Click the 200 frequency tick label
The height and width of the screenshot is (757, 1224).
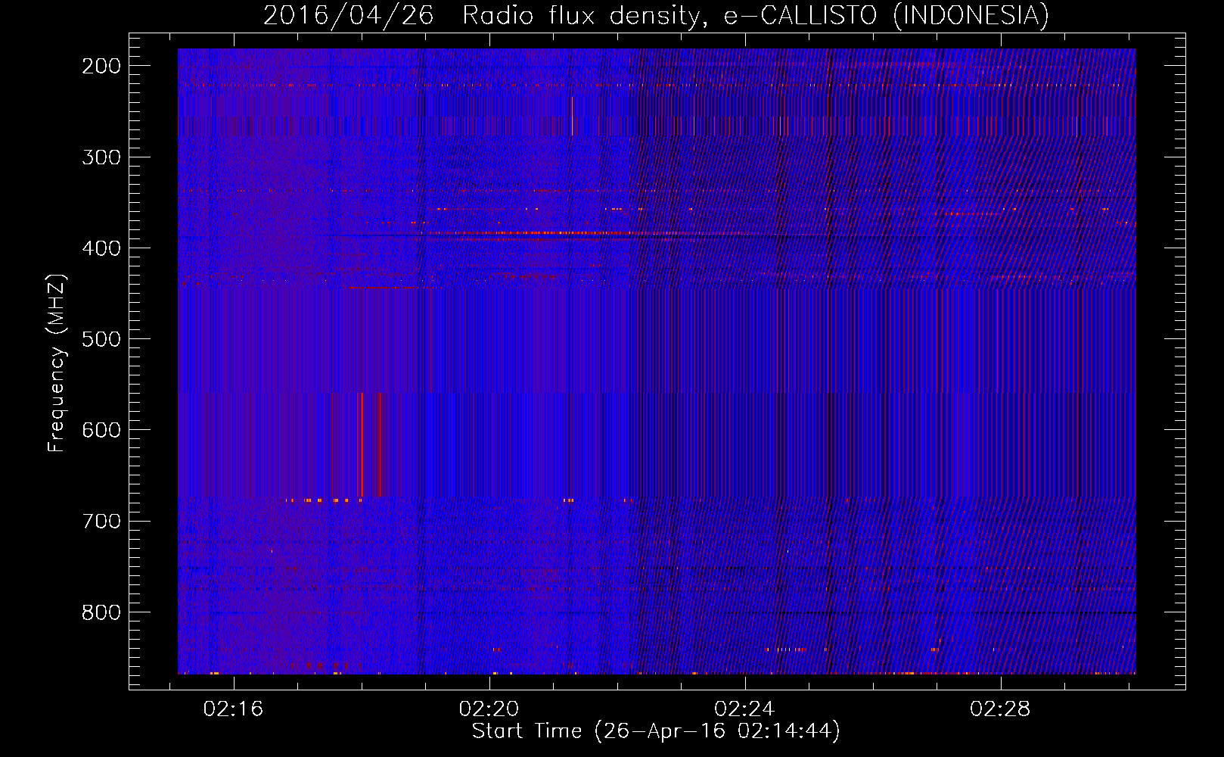(101, 66)
